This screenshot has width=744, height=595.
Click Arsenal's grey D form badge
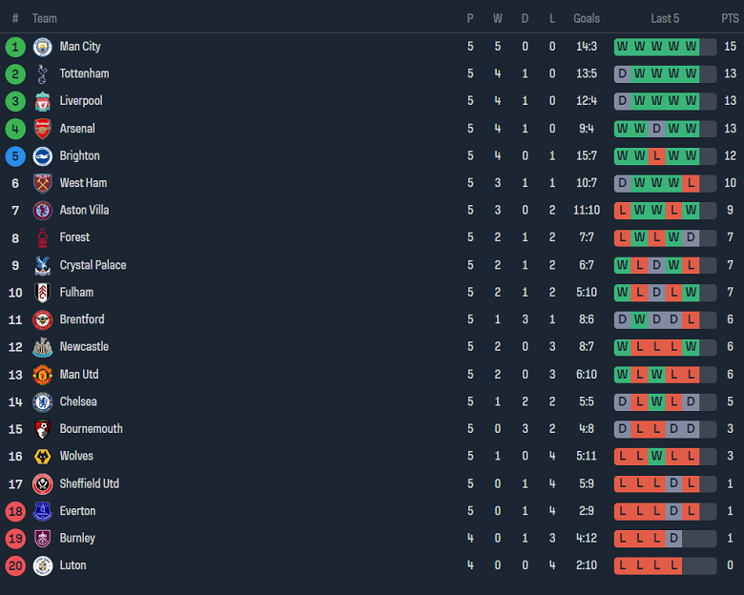(656, 129)
